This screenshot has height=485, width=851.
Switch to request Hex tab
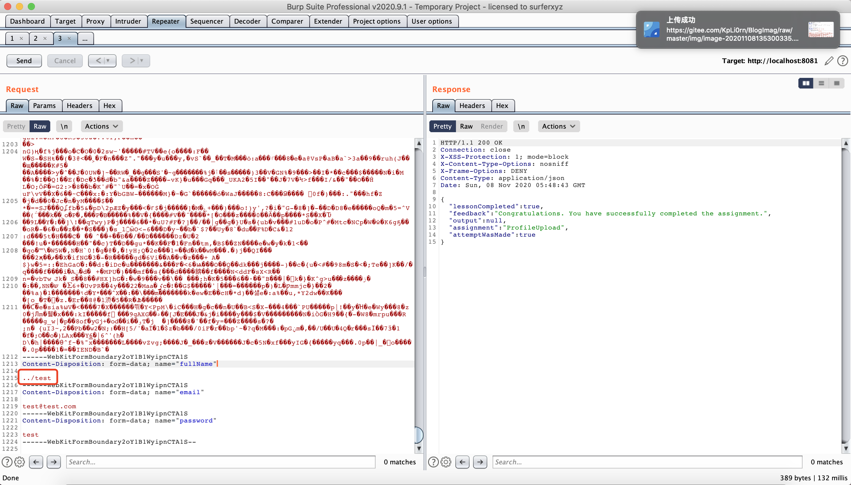tap(109, 106)
